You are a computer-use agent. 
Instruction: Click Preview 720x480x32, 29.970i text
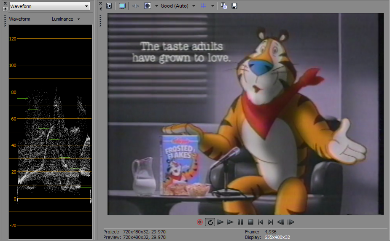pos(135,237)
